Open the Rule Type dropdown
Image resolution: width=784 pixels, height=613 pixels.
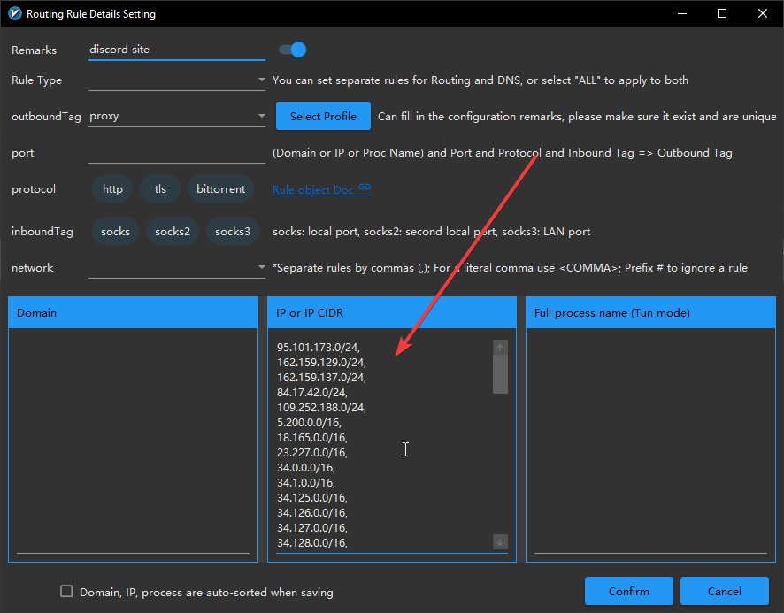point(176,80)
